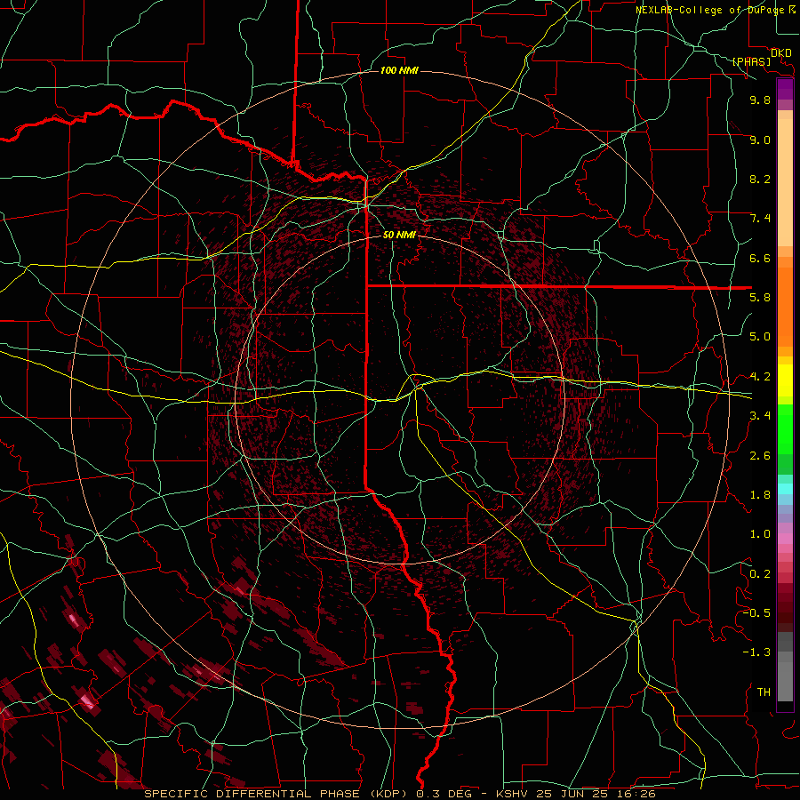The width and height of the screenshot is (800, 800).
Task: Click the KSHV radar site identifier
Action: (513, 794)
